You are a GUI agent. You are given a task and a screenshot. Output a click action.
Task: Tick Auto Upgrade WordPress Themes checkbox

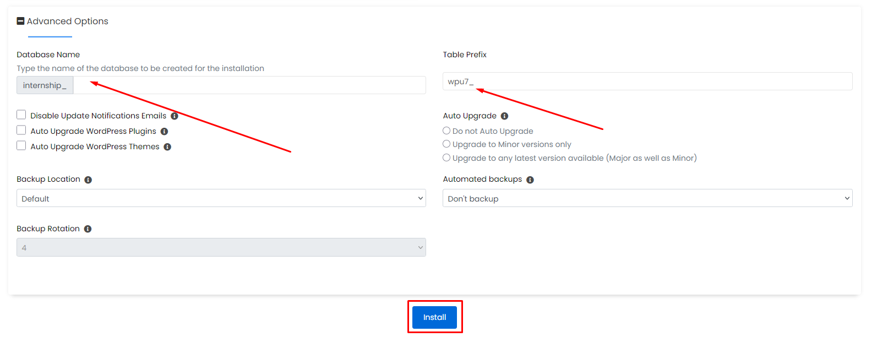[21, 145]
